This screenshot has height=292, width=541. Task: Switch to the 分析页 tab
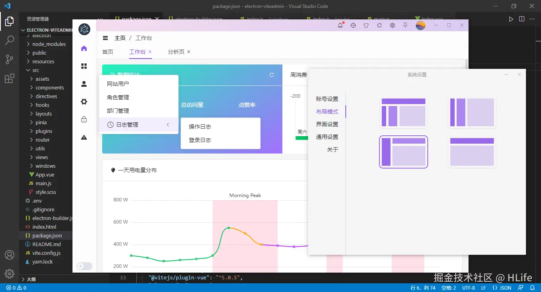176,52
